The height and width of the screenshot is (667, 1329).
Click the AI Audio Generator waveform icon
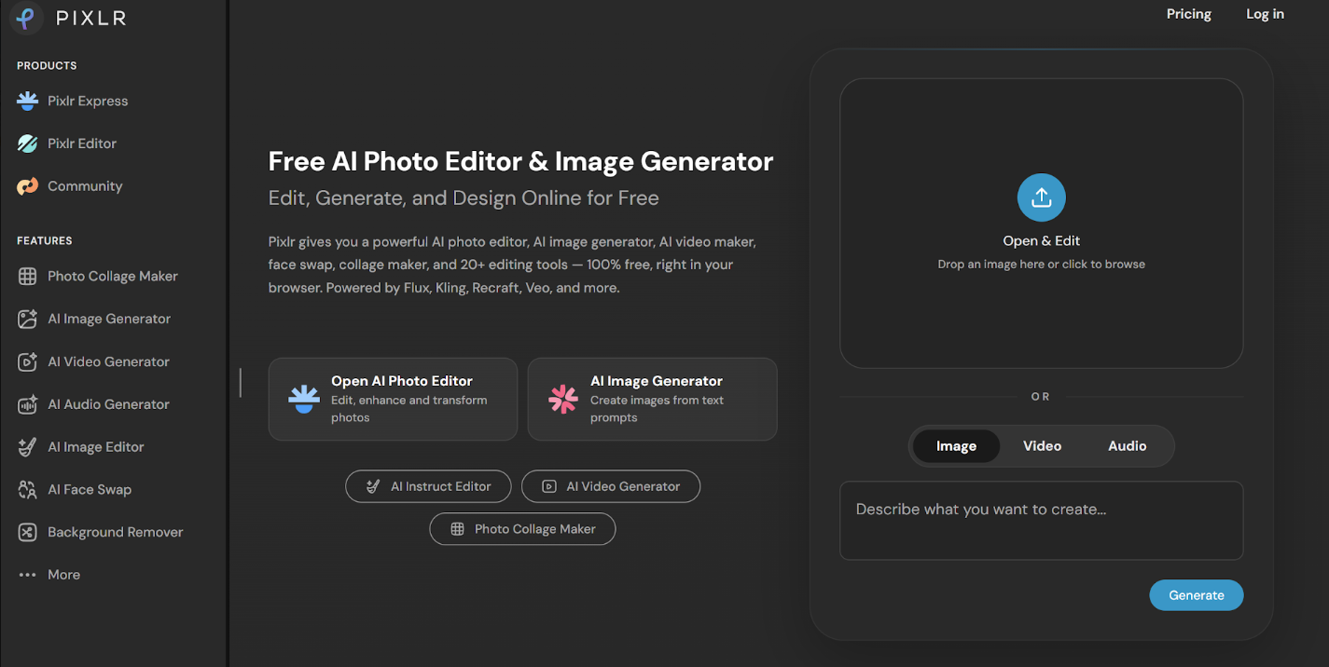[28, 404]
